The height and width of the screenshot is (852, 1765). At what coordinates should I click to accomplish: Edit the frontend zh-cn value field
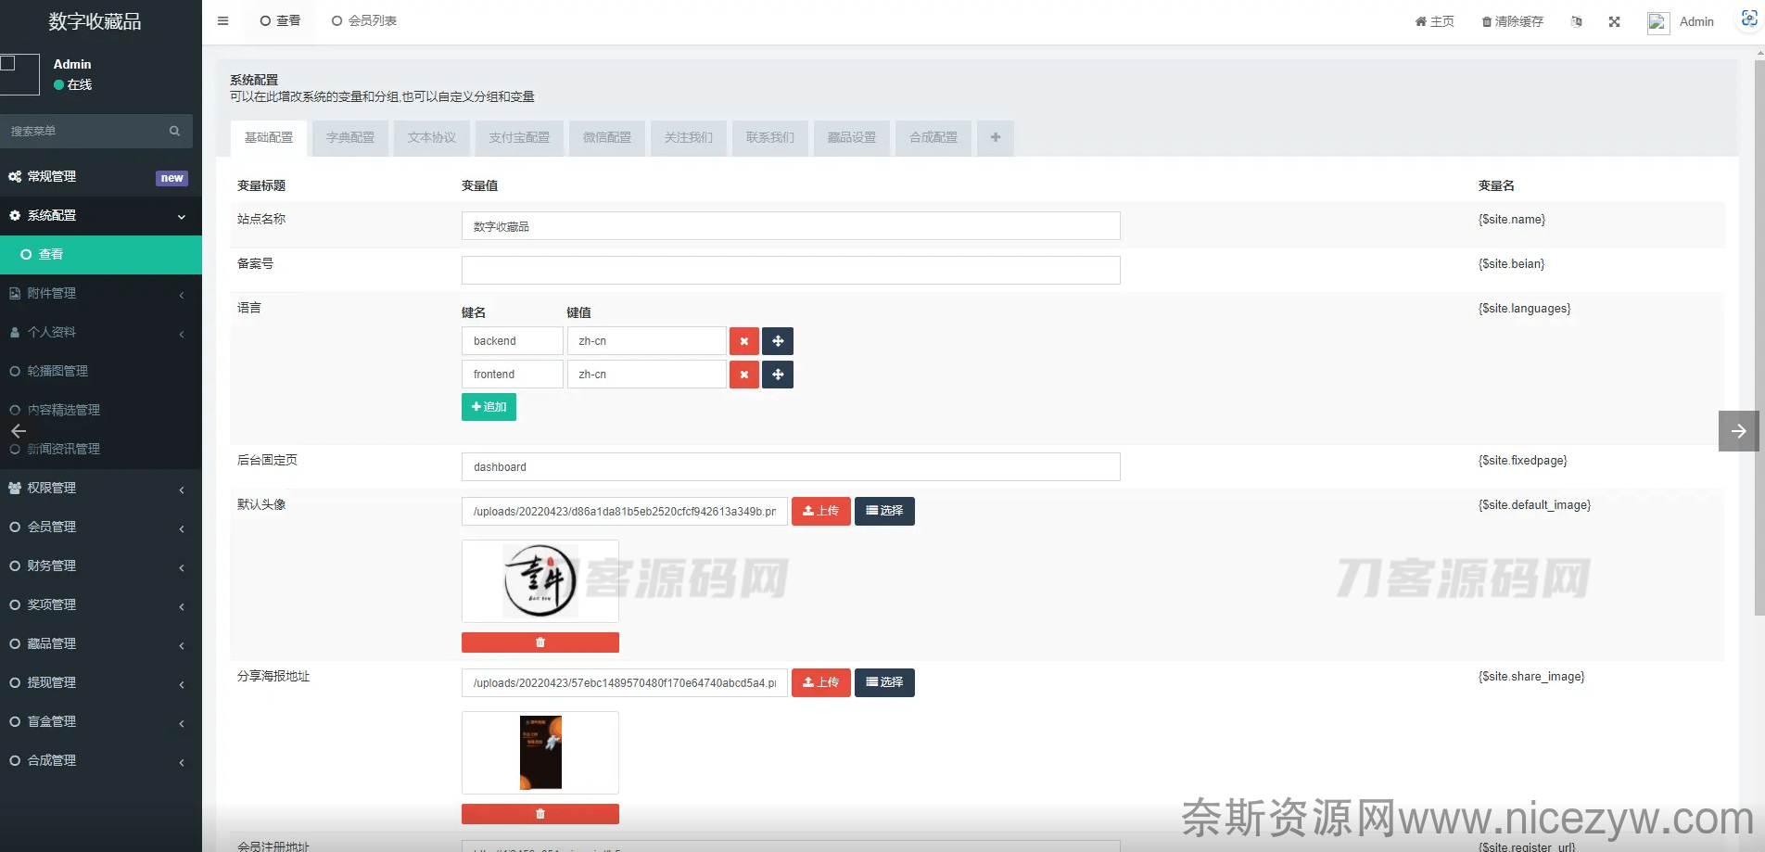tap(646, 375)
